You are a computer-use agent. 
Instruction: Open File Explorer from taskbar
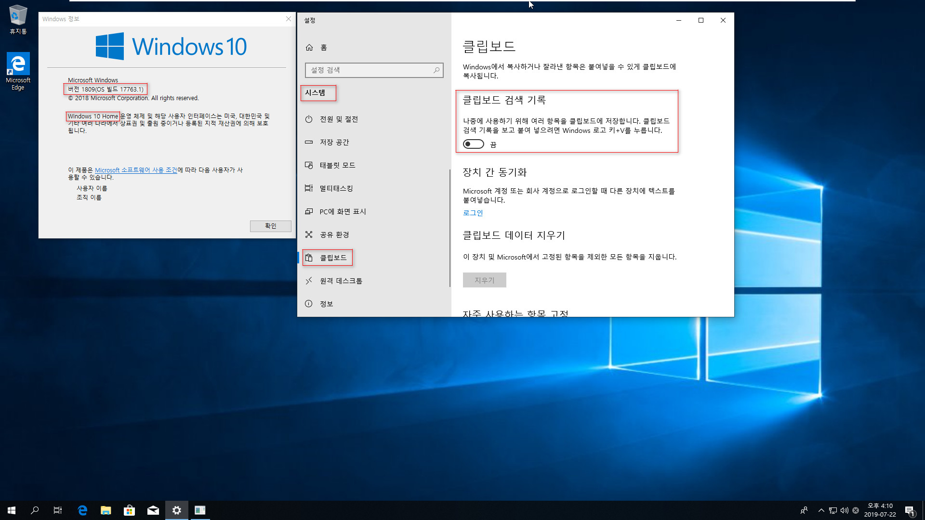(106, 510)
